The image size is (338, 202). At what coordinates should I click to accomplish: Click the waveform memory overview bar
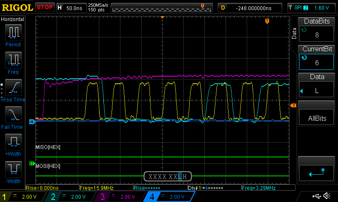[162, 8]
